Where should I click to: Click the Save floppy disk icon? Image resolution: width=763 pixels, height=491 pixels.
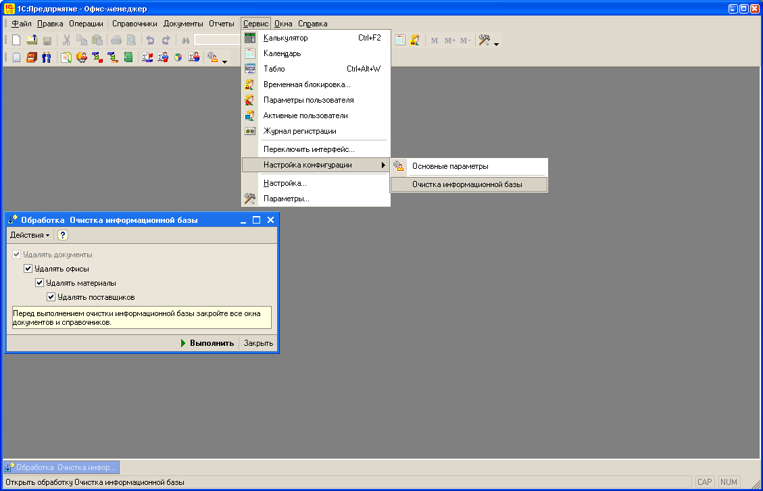tap(47, 41)
